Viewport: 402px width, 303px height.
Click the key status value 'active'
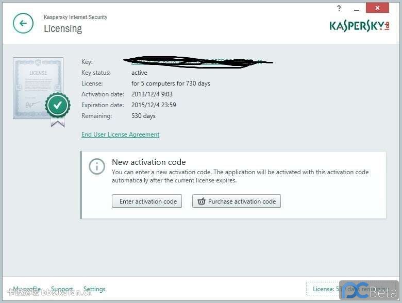pyautogui.click(x=139, y=73)
